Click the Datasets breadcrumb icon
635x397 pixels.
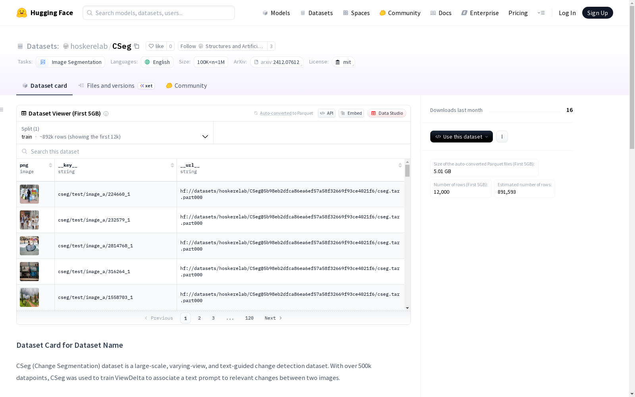coord(20,46)
